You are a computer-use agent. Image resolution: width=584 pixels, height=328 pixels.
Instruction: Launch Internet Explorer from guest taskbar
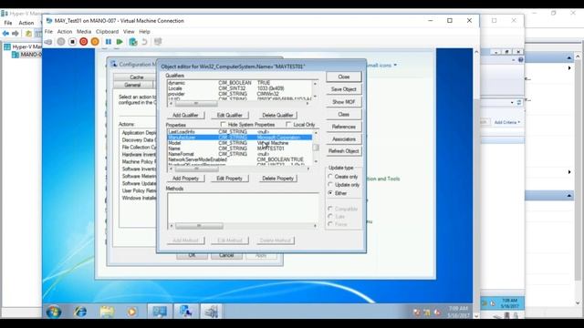(x=80, y=312)
